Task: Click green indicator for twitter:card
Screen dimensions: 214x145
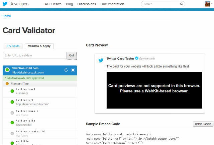Action: point(12,91)
